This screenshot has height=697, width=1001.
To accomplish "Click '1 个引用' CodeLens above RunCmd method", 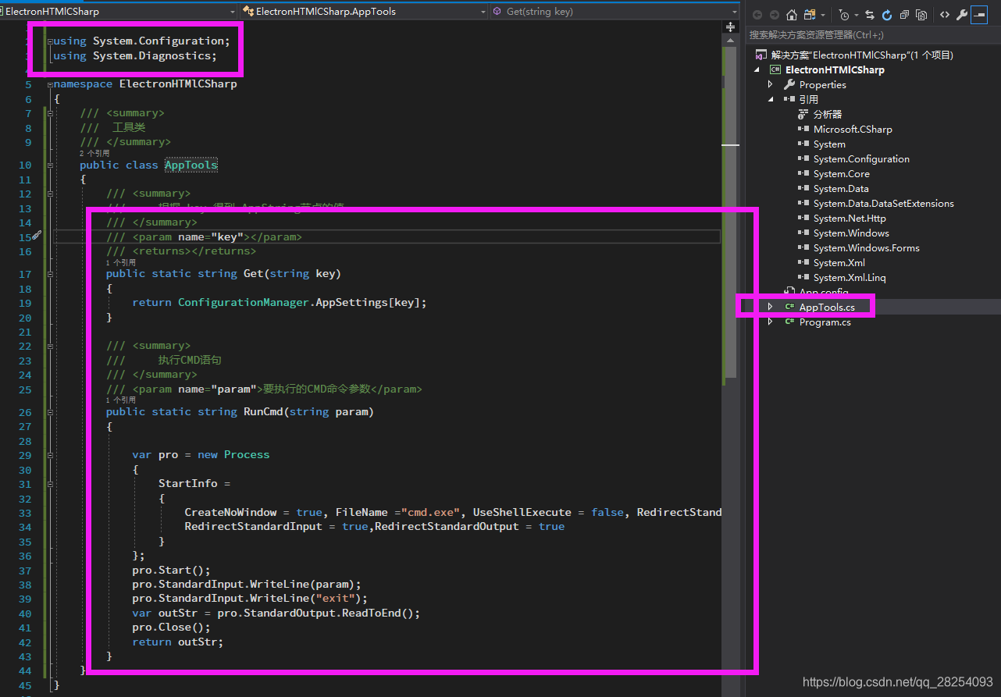I will [x=121, y=400].
